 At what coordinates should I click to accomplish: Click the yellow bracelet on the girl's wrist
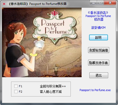pyautogui.click(x=34, y=55)
